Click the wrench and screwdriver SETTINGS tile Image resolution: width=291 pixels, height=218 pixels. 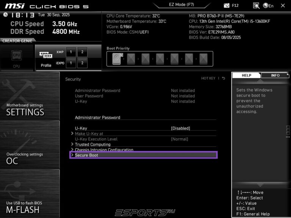(30, 96)
